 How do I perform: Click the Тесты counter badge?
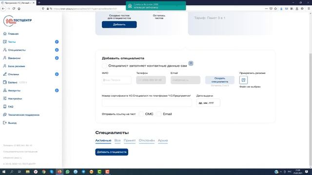tap(57, 42)
